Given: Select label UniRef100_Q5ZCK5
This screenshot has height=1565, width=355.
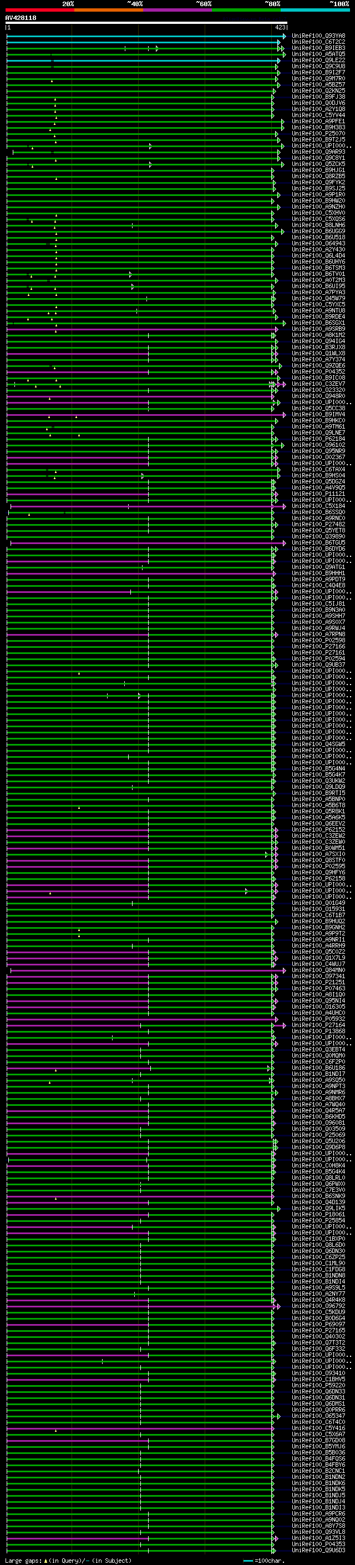Looking at the screenshot, I should coord(318,164).
